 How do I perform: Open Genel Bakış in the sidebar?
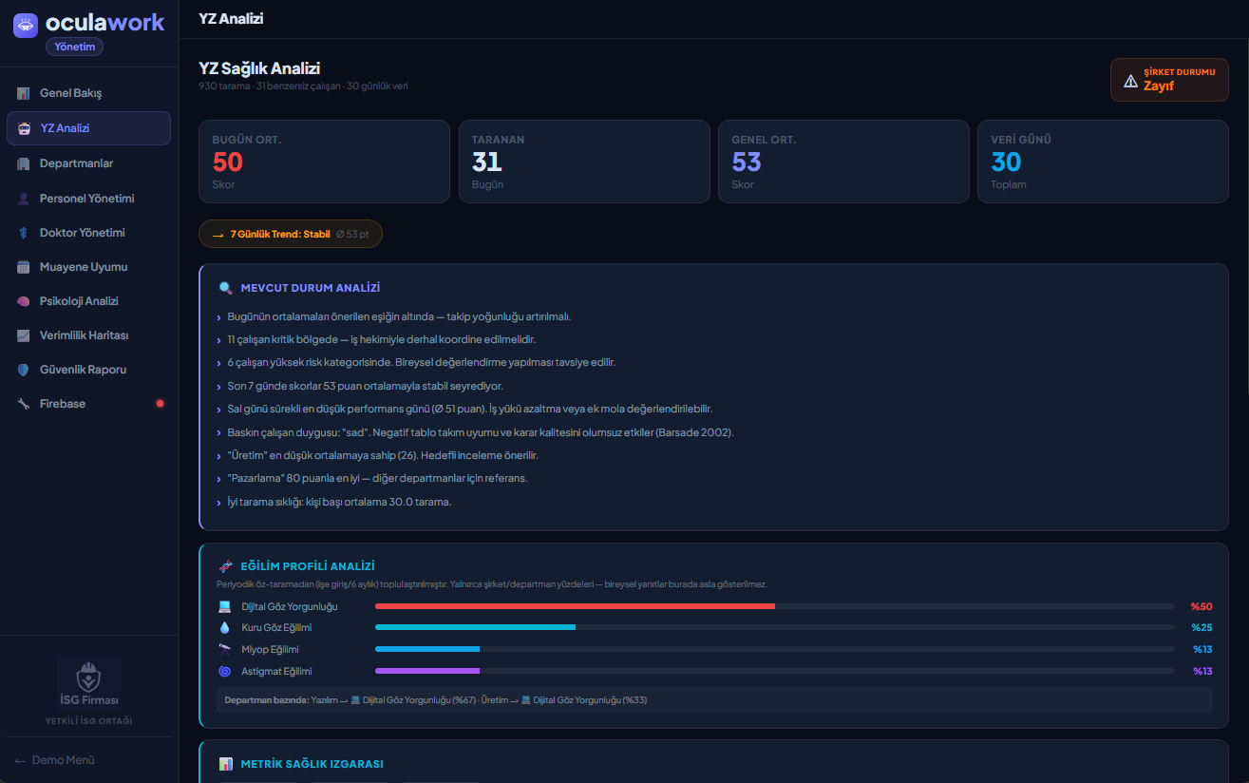click(x=88, y=93)
